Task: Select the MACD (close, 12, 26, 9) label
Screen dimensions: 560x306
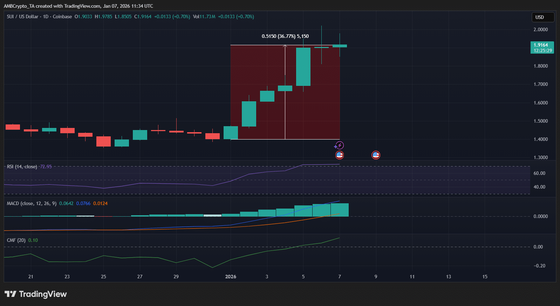Action: 32,203
